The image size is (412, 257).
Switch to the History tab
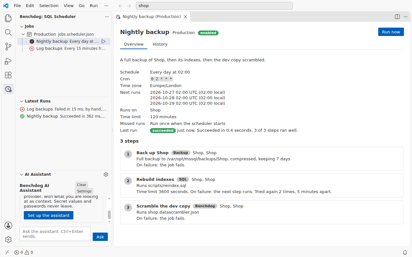point(160,44)
